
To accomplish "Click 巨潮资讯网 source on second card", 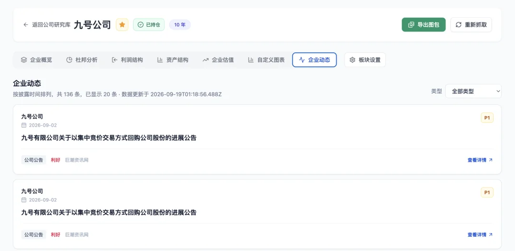I will pyautogui.click(x=77, y=235).
